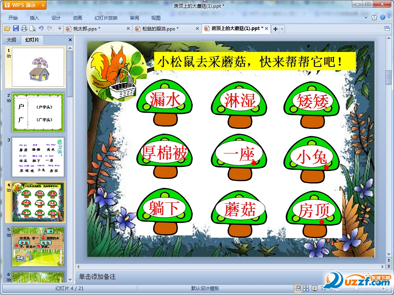Switch to the 桃太郎.pps document tab
The image size is (394, 295).
tap(98, 29)
